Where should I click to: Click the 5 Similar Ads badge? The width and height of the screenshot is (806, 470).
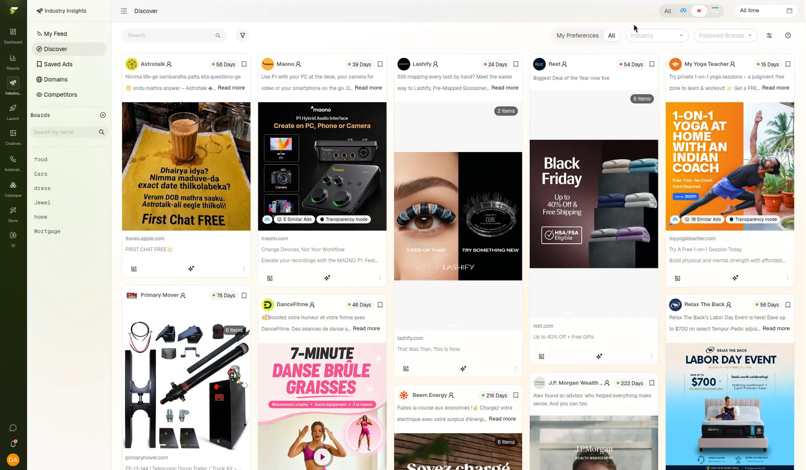(x=295, y=219)
